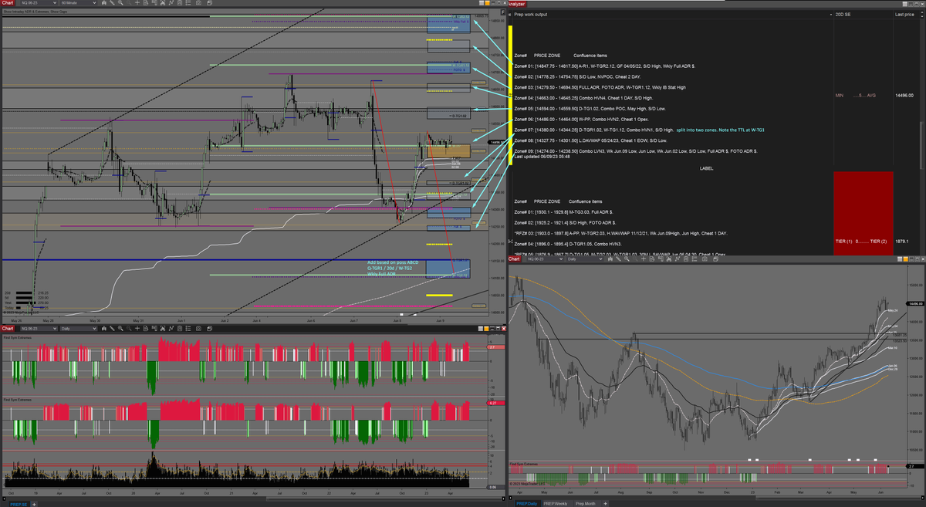
Task: Click MIN AVG cell in 20D SE column
Action: click(x=863, y=96)
